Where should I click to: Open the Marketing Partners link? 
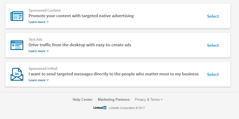tap(114, 99)
